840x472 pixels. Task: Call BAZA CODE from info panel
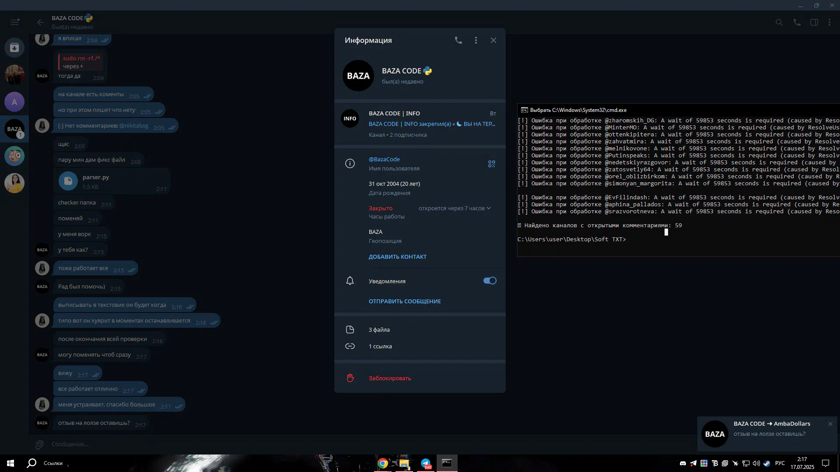click(458, 40)
